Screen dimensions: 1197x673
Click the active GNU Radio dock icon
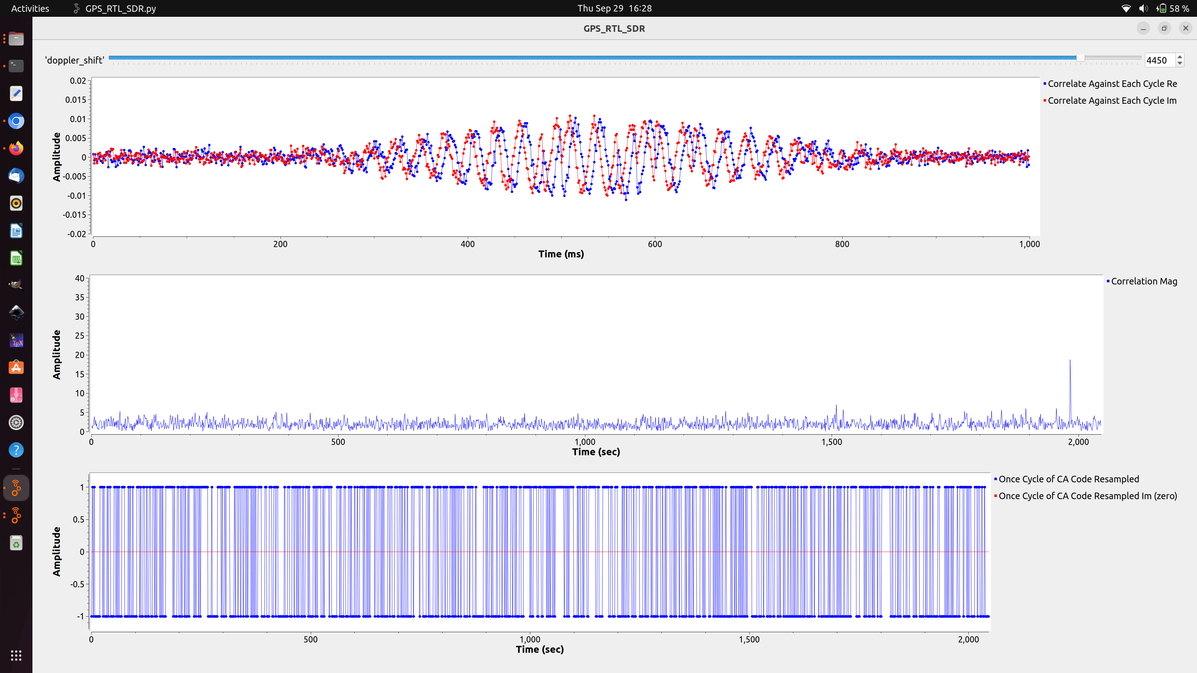[16, 488]
